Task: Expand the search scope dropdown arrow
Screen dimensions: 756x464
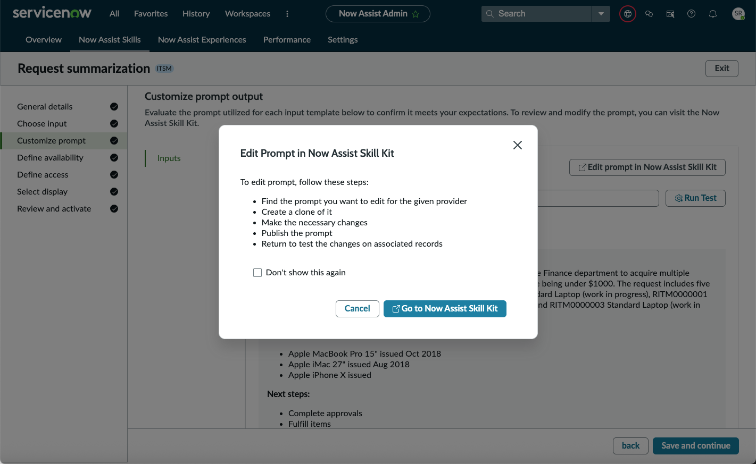Action: tap(601, 14)
